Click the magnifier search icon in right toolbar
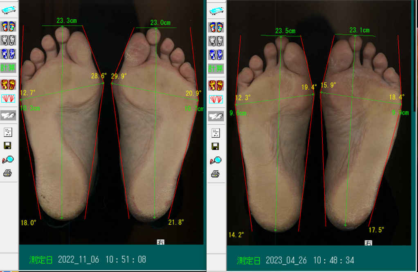The image size is (418, 272). click(216, 161)
